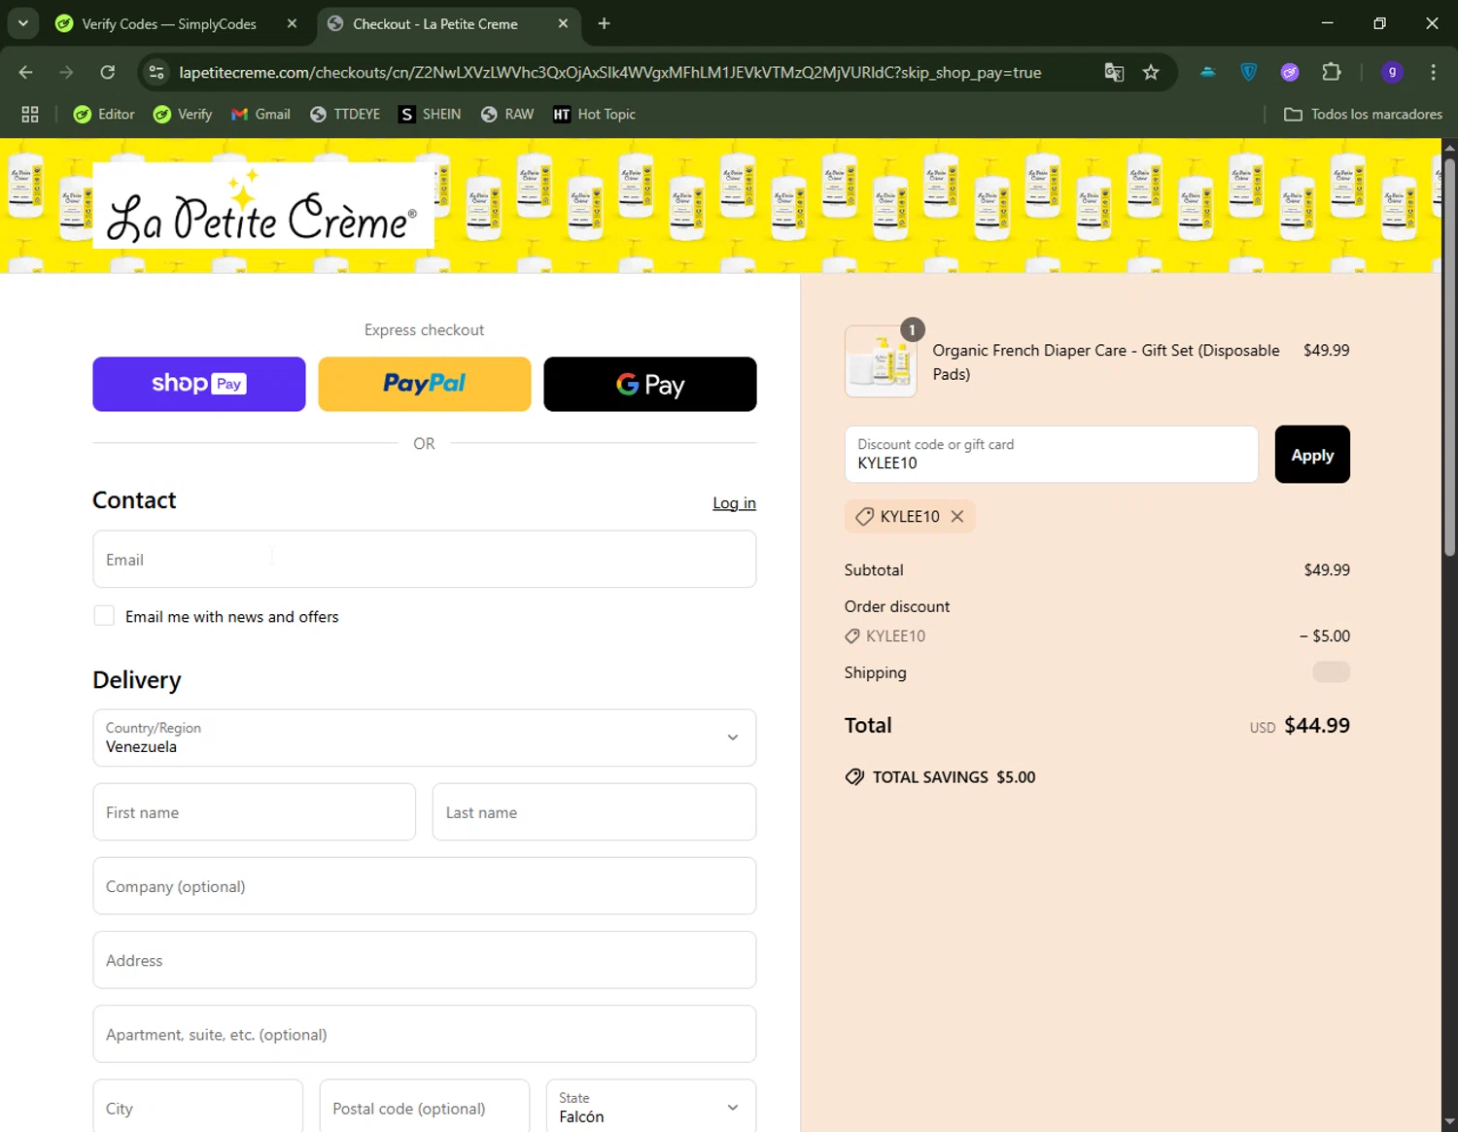Pay with PayPal
This screenshot has width=1458, height=1132.
tap(425, 384)
